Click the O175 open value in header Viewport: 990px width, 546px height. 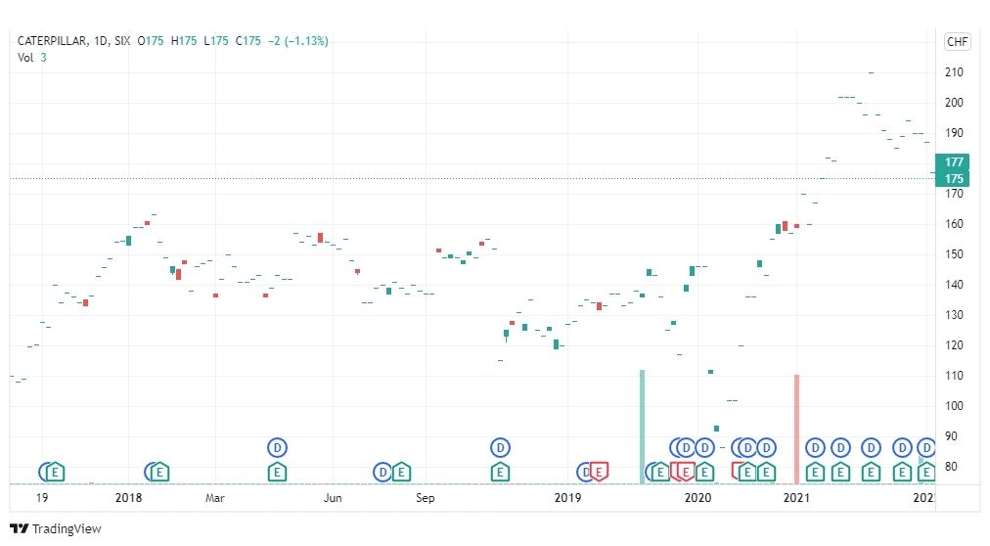pos(151,41)
